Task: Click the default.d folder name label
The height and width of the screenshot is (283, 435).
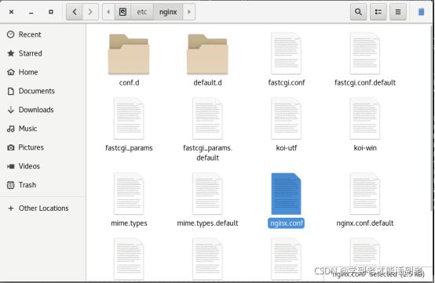Action: pyautogui.click(x=207, y=82)
